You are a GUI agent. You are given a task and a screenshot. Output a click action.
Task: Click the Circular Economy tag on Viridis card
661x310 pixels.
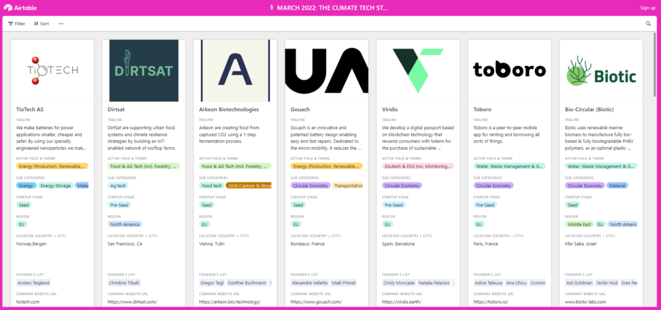pyautogui.click(x=402, y=185)
